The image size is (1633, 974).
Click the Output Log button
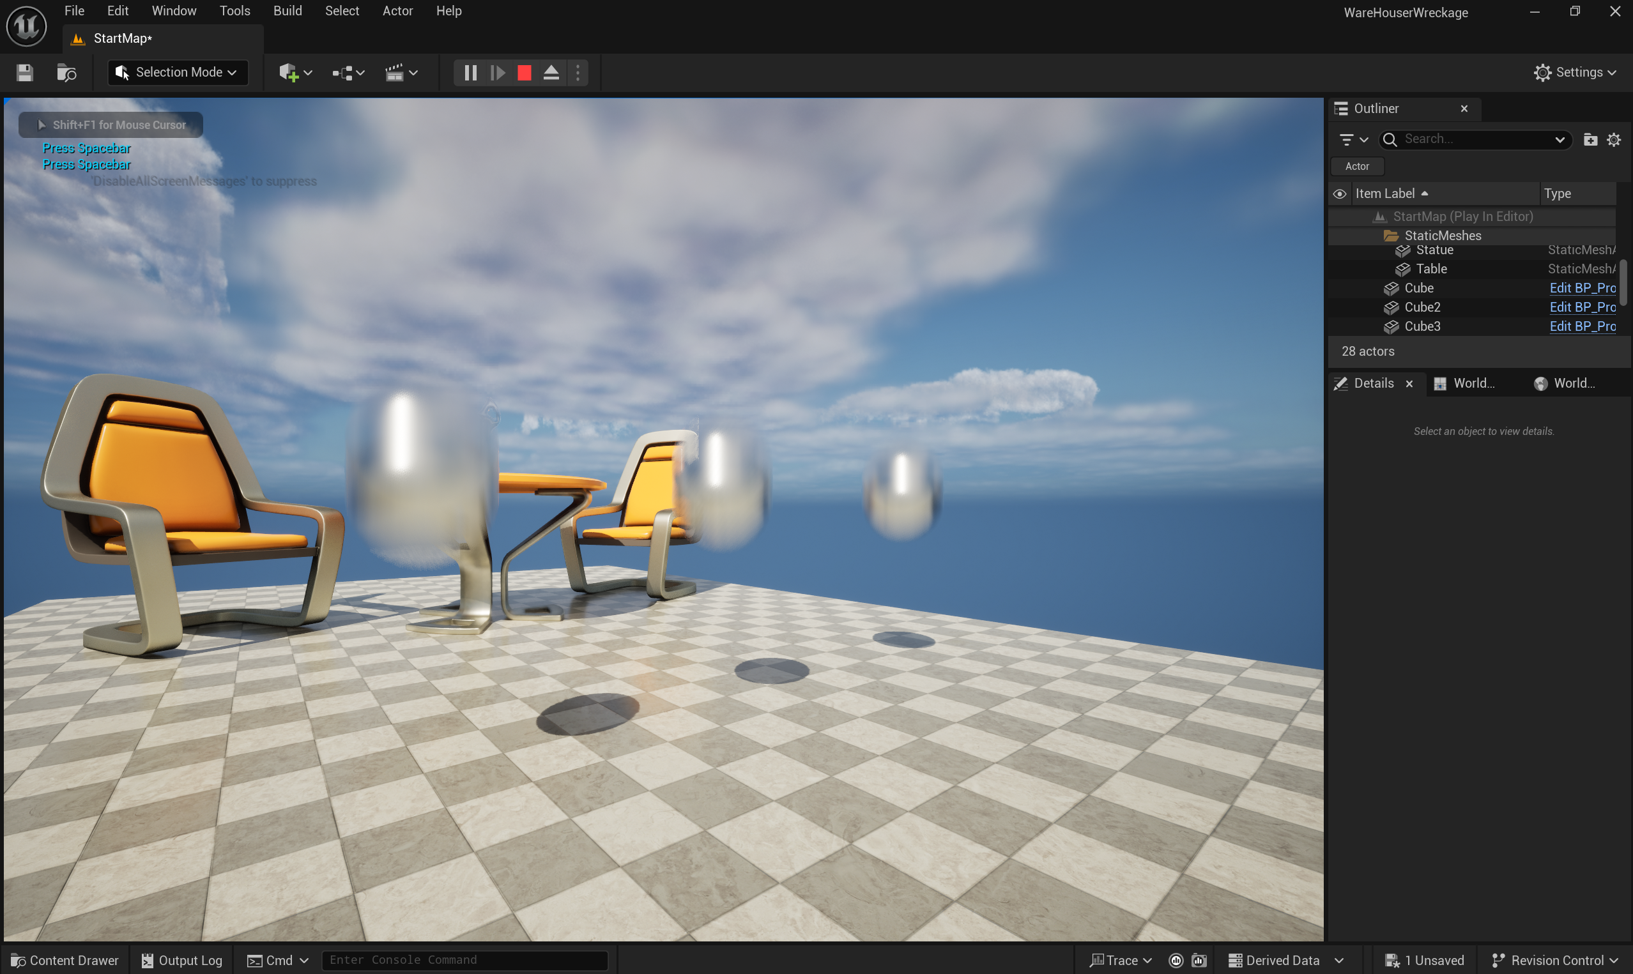182,960
